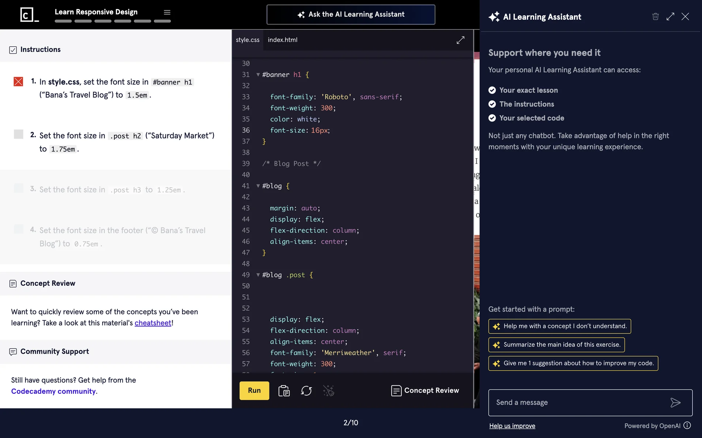Image resolution: width=702 pixels, height=438 pixels.
Task: Toggle the Instructions checkmark header
Action: pos(13,50)
